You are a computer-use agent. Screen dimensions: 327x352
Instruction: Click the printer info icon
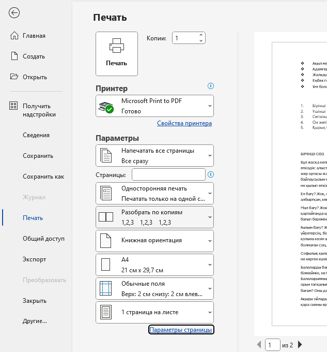coord(210,86)
